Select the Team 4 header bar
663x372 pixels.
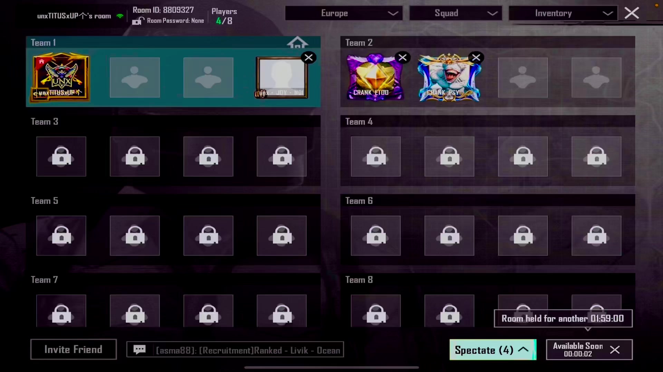pyautogui.click(x=487, y=121)
